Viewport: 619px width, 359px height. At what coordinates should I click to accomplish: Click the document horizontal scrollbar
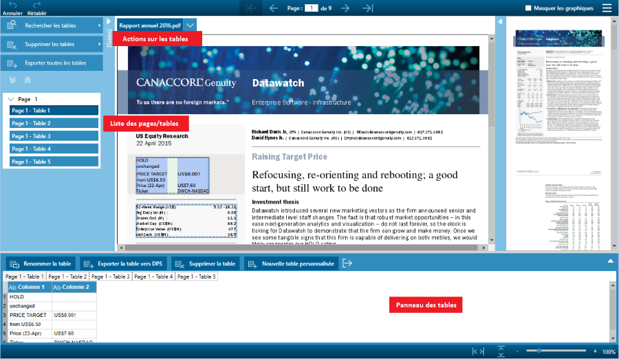[303, 248]
